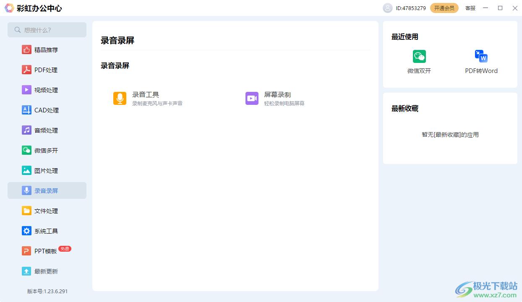The image size is (522, 302).
Task: Open the PDF转Word recent tool icon
Action: (481, 57)
